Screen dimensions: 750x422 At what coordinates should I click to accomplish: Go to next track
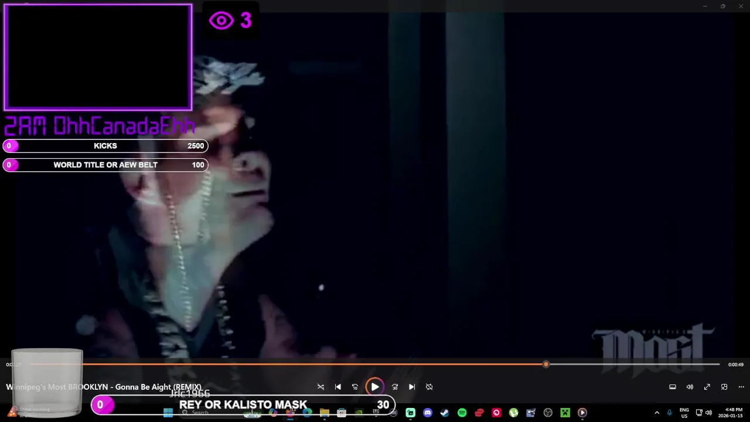pyautogui.click(x=412, y=387)
